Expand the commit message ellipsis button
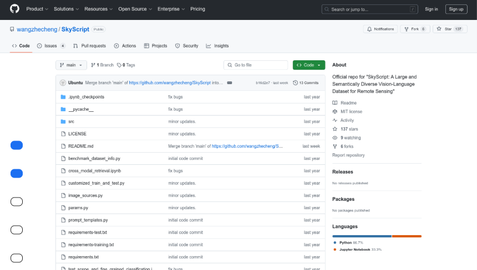The width and height of the screenshot is (477, 270). click(x=230, y=83)
